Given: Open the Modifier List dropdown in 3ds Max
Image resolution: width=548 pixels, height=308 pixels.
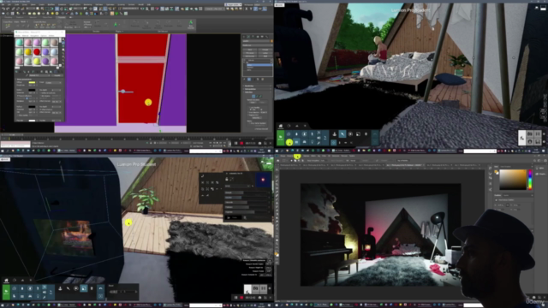Looking at the screenshot, I should [x=257, y=45].
